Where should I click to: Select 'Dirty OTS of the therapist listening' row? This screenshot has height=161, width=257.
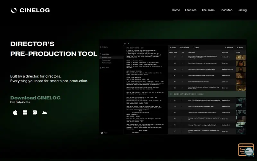[x=207, y=107]
